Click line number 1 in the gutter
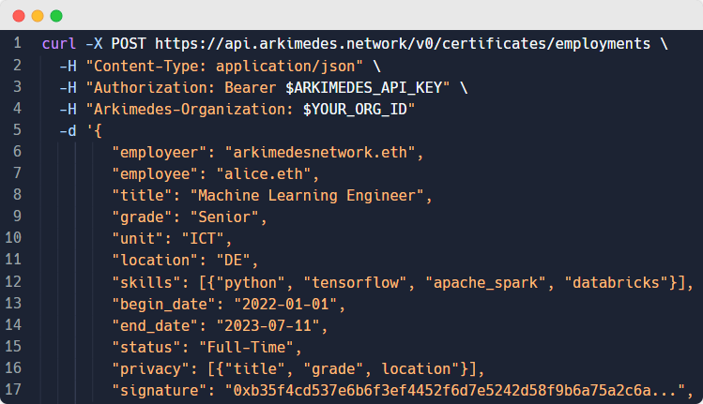Screen dimensions: 703x404 click(x=17, y=43)
